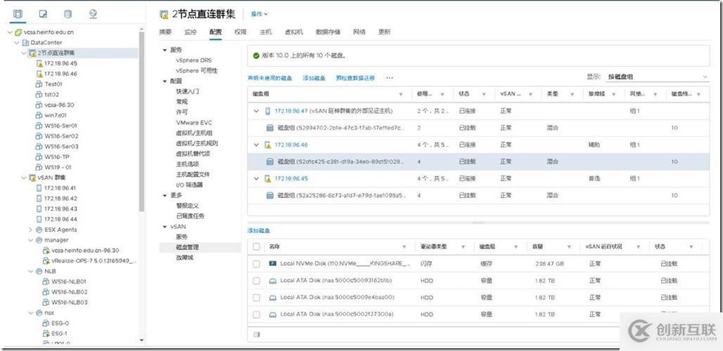Collapse the 172.18.96.45 disk group row
The image size is (723, 351).
point(257,178)
